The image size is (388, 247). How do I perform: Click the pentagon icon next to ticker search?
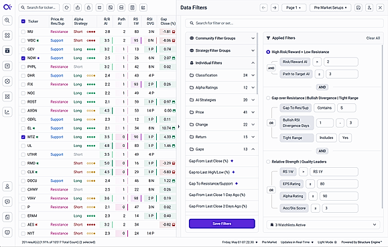pos(66,7)
